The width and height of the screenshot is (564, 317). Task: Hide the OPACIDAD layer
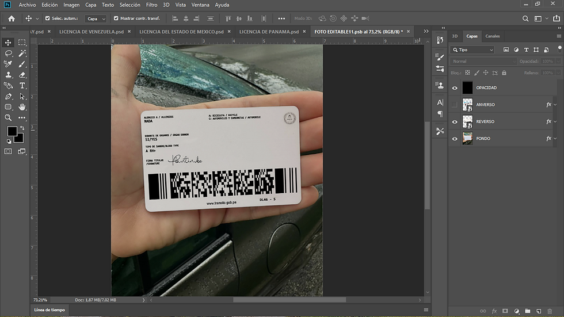[x=455, y=87]
